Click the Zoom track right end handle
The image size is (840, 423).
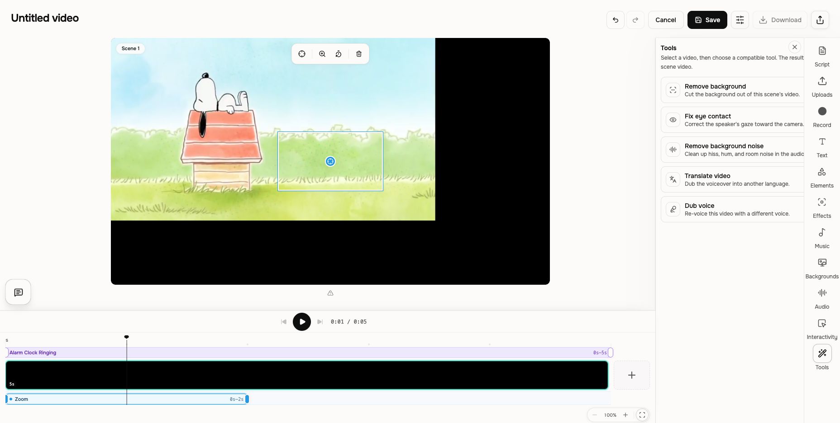(x=247, y=399)
